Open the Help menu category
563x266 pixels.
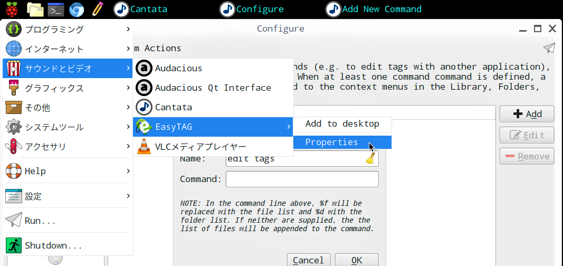tap(68, 171)
